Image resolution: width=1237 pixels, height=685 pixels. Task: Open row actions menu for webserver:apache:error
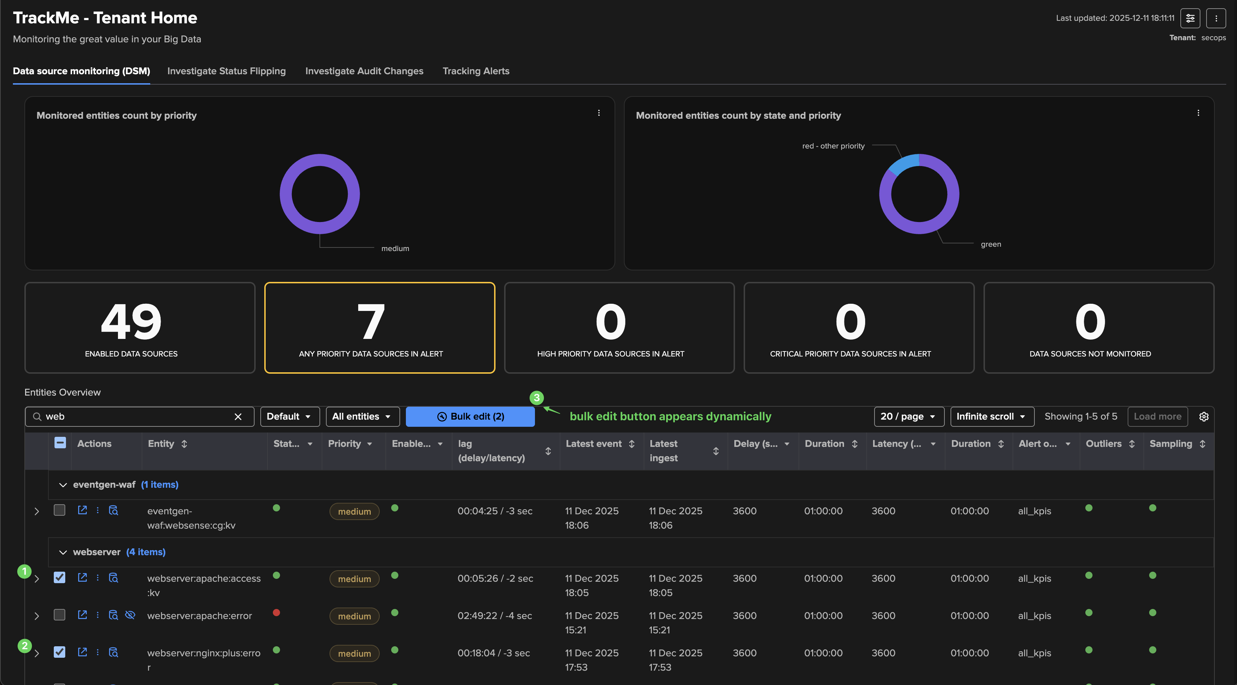pyautogui.click(x=98, y=615)
